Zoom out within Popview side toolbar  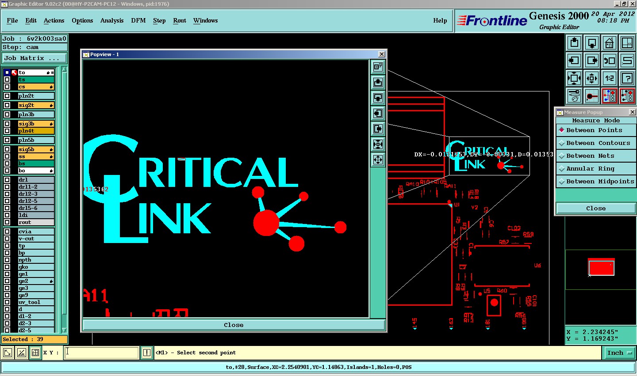click(378, 160)
